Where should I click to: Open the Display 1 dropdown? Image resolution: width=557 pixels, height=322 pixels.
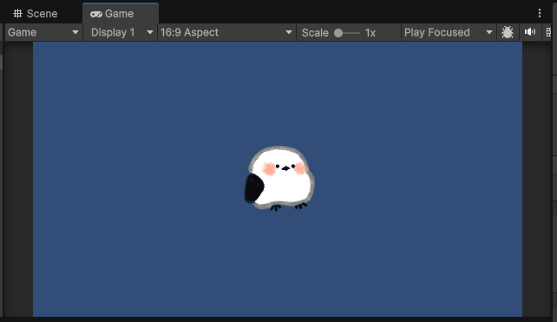coord(121,32)
